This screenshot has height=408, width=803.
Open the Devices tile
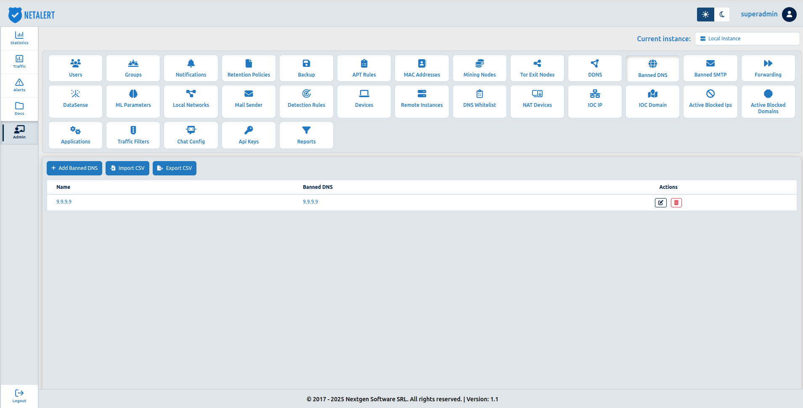click(364, 101)
